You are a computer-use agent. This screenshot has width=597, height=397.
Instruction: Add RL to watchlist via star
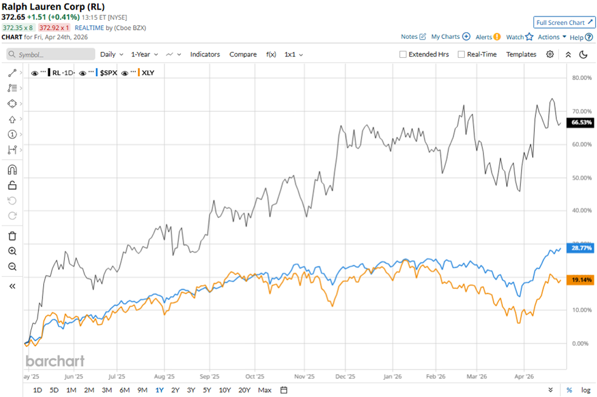[x=529, y=37]
